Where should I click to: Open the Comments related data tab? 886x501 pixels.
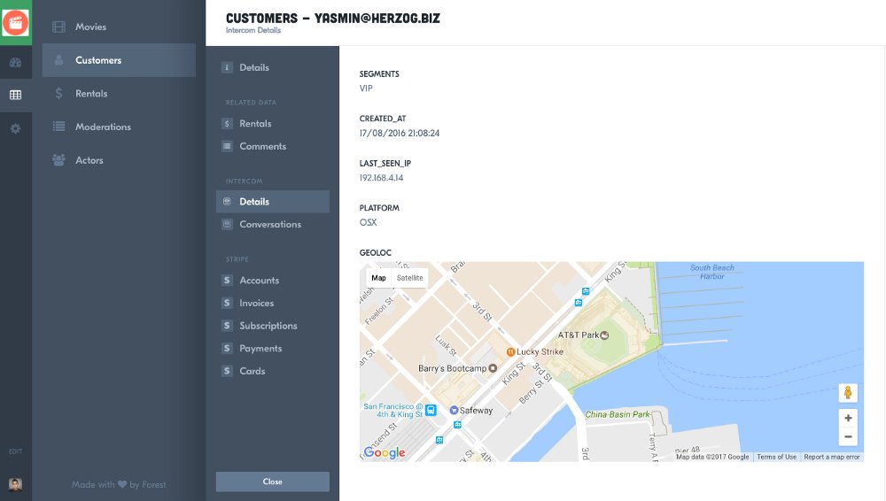point(273,146)
